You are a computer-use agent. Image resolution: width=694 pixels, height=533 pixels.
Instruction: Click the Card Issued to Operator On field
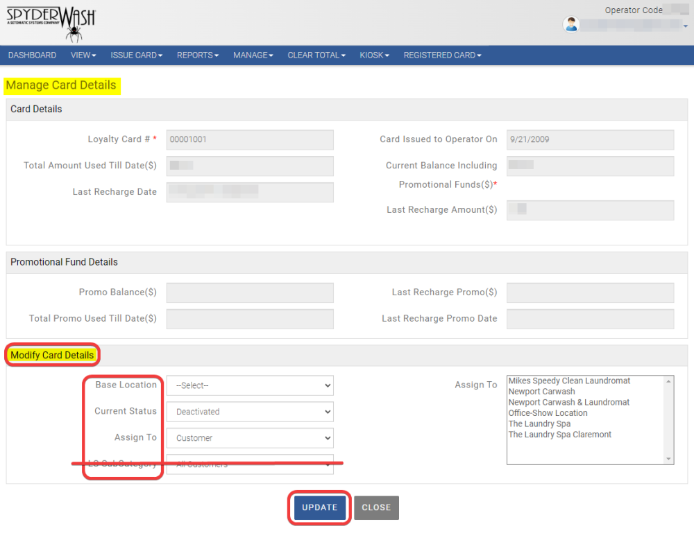point(590,139)
